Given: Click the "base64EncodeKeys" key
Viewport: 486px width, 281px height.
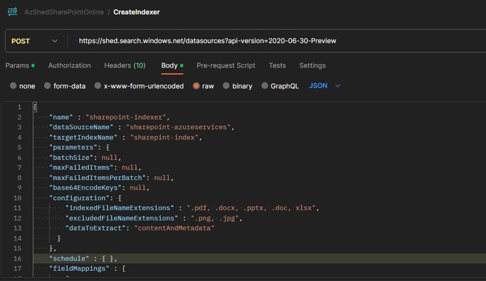Looking at the screenshot, I should tap(85, 188).
